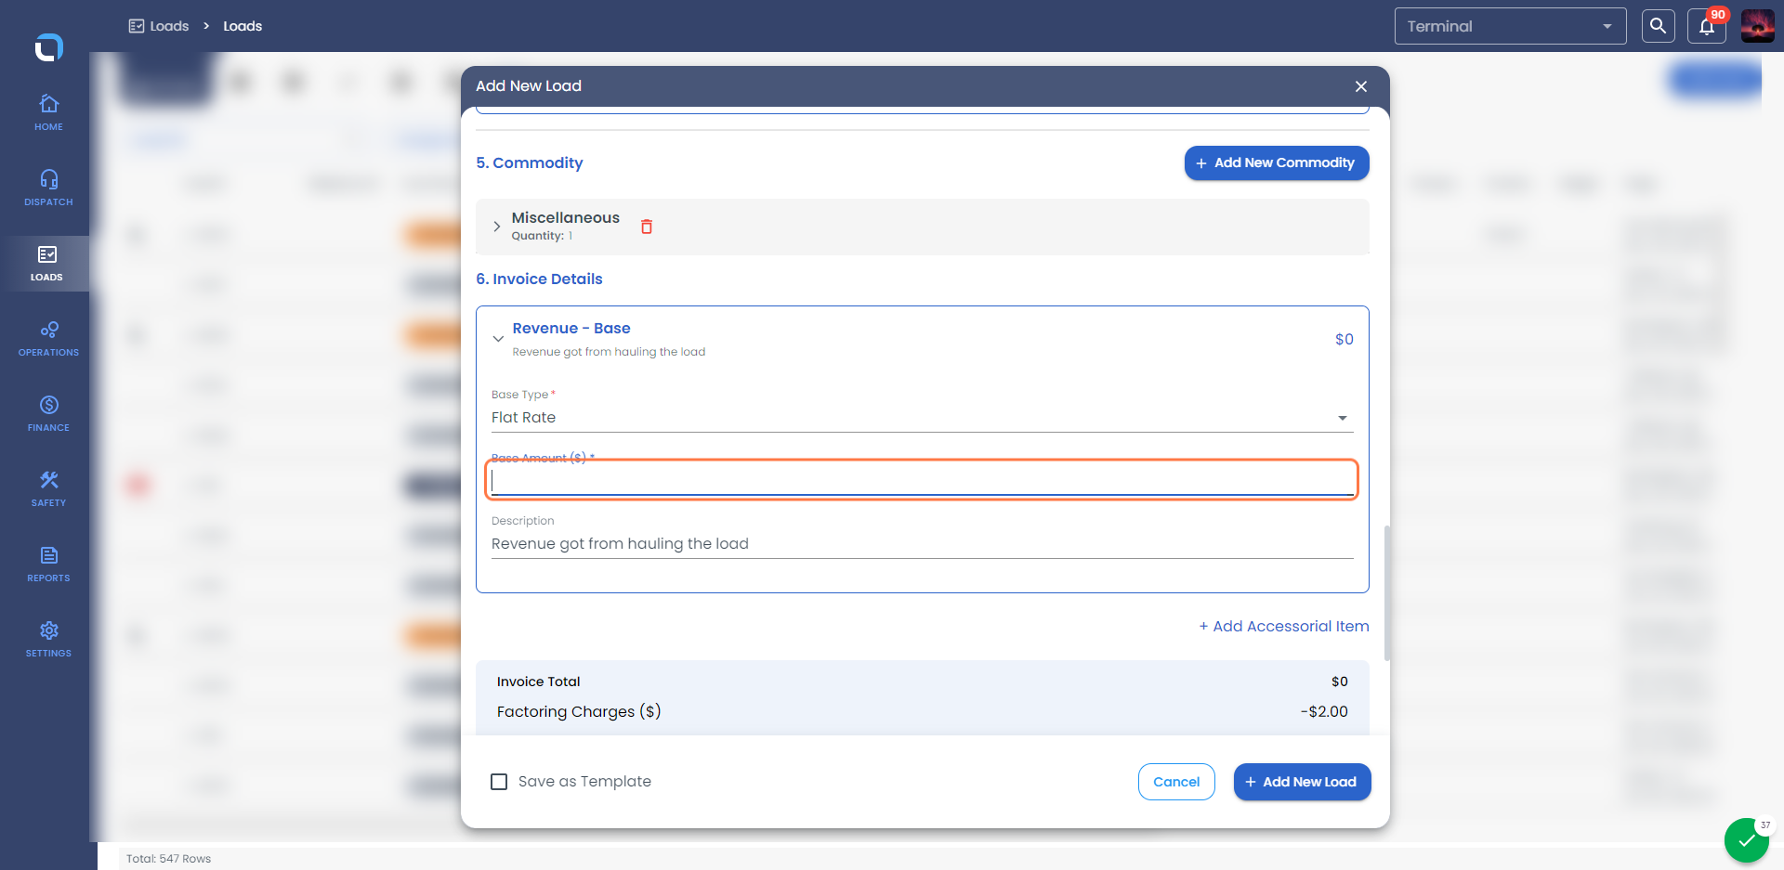Focus the Base Amount ($) field
This screenshot has height=870, width=1784.
point(922,481)
